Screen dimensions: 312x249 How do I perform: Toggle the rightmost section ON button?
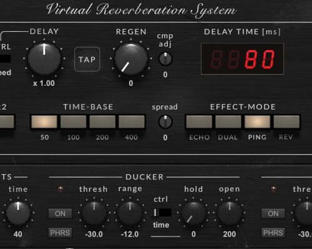[x=273, y=214]
